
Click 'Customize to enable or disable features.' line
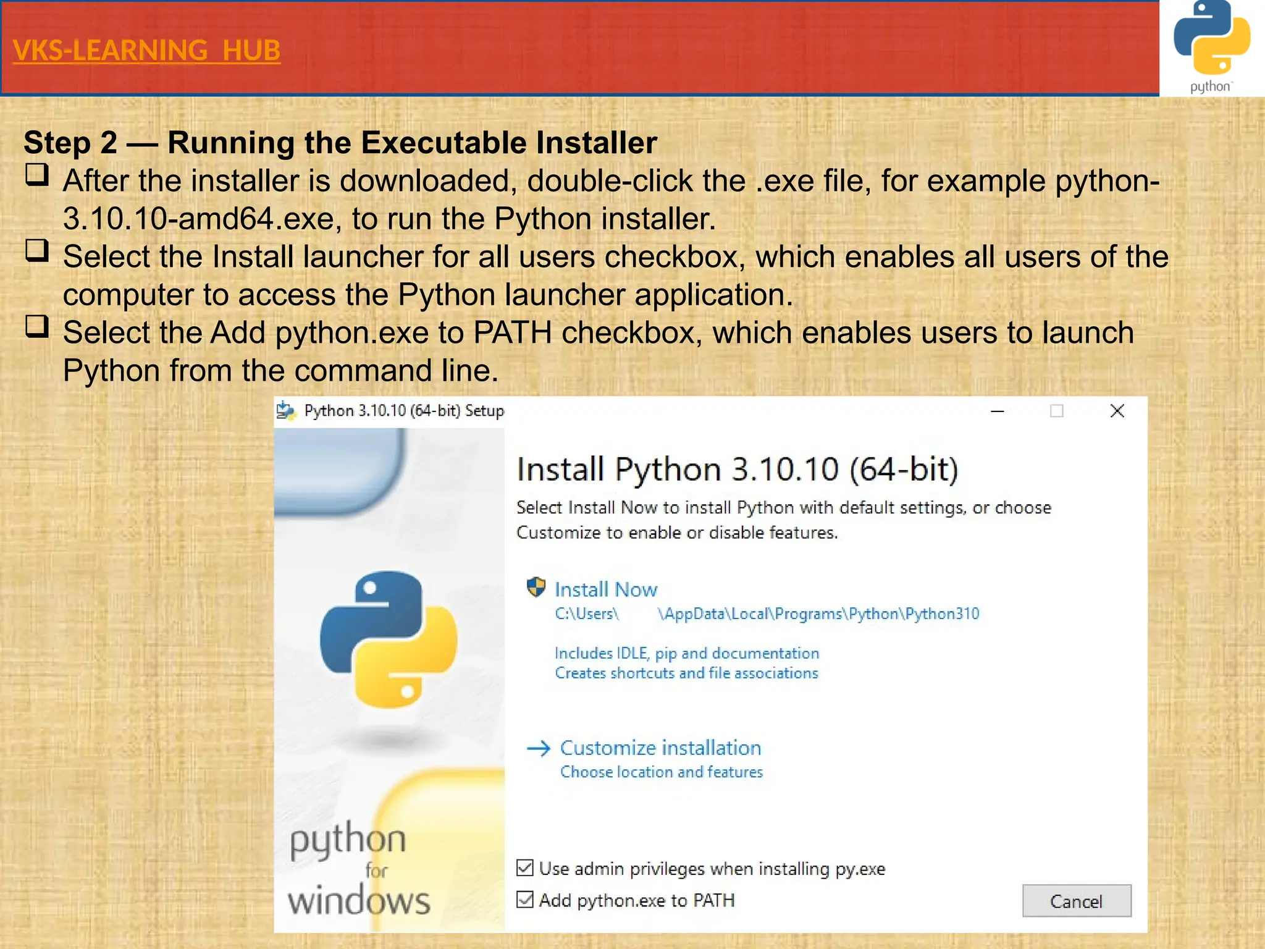677,533
